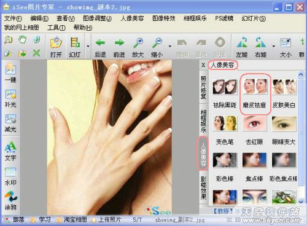Open the 人像美容 menu in the menu bar
The height and width of the screenshot is (226, 307).
pos(132,18)
